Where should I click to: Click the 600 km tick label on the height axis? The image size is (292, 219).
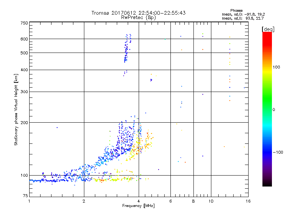click(24, 39)
